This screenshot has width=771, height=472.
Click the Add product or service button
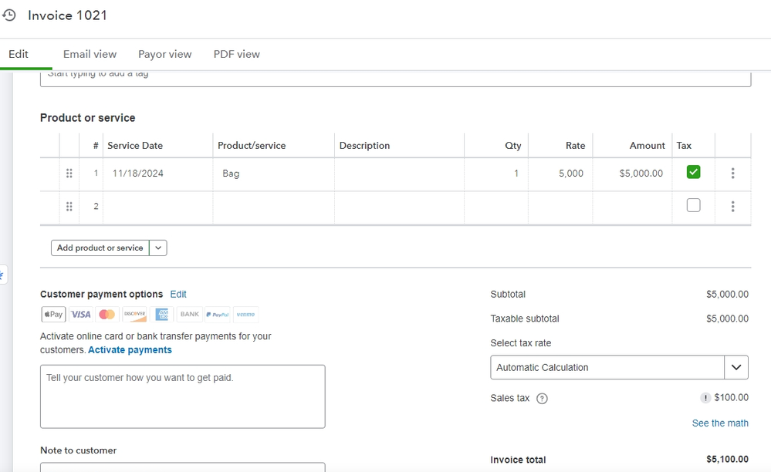(x=100, y=248)
